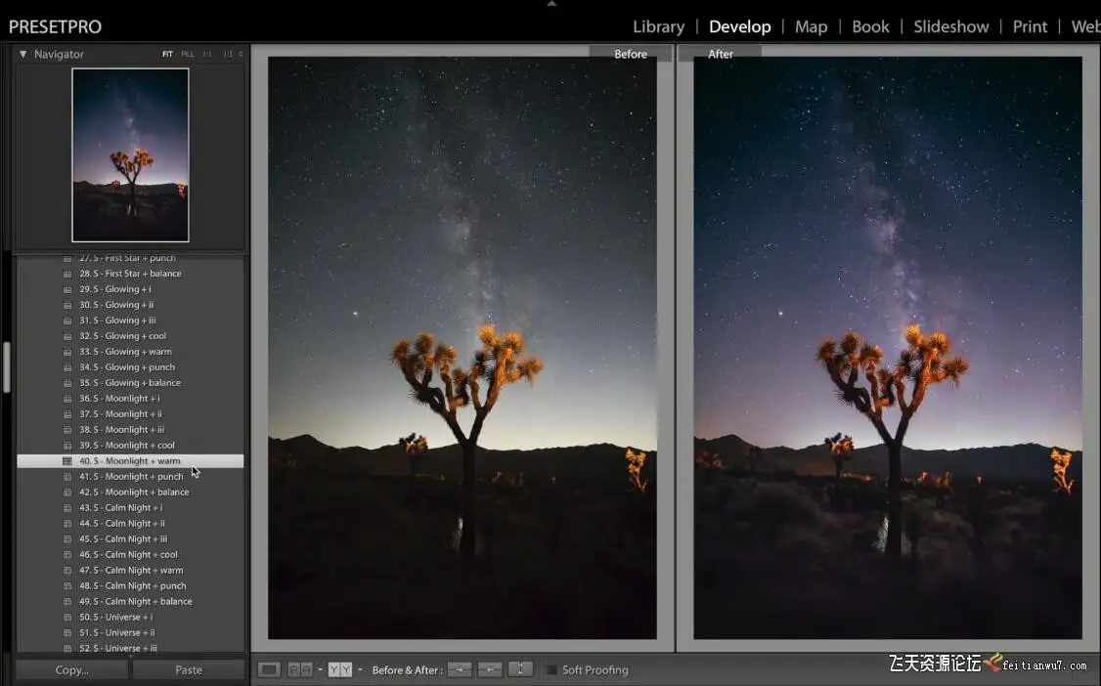Apply preset 49. S - Calm Night + balance
Screen dimensions: 1101x686
coord(131,601)
